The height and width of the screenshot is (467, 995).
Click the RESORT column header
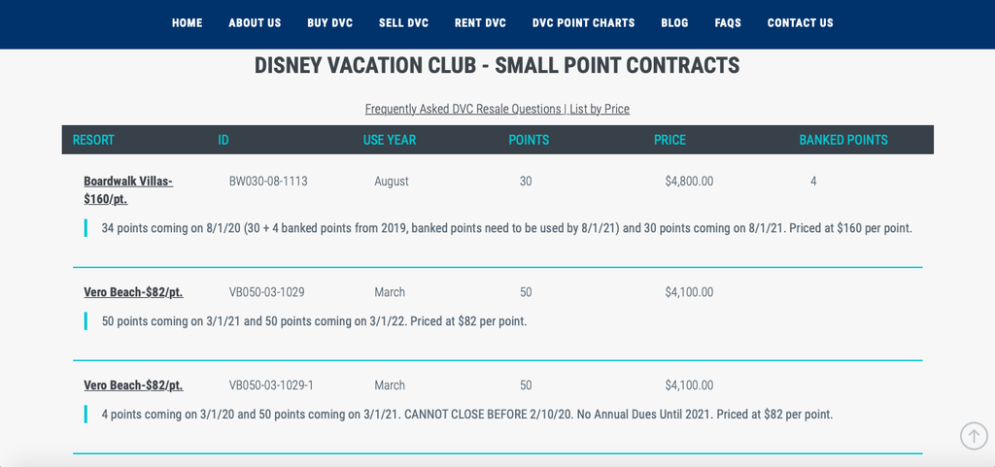click(93, 140)
